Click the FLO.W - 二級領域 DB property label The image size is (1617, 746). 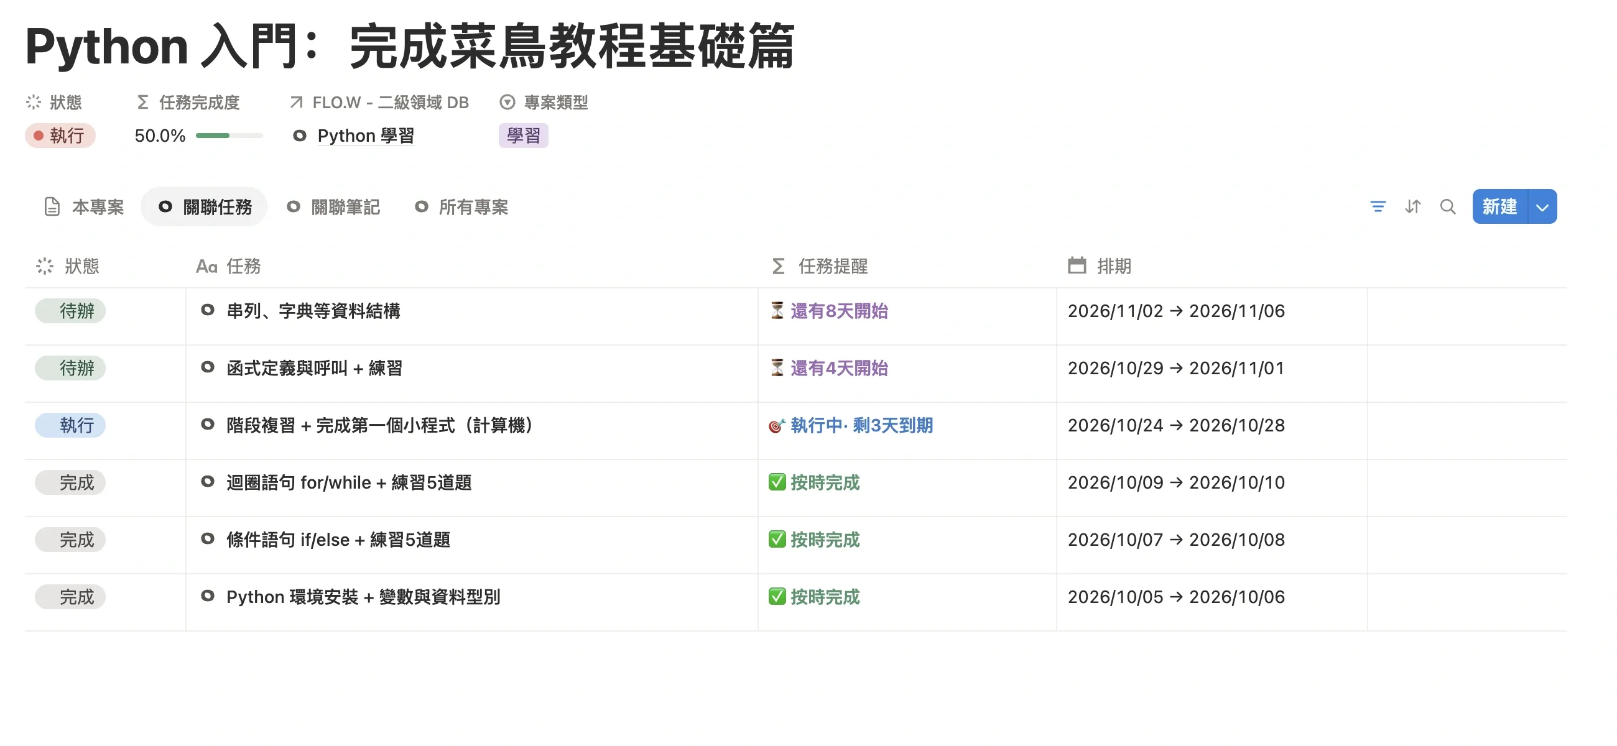(379, 103)
